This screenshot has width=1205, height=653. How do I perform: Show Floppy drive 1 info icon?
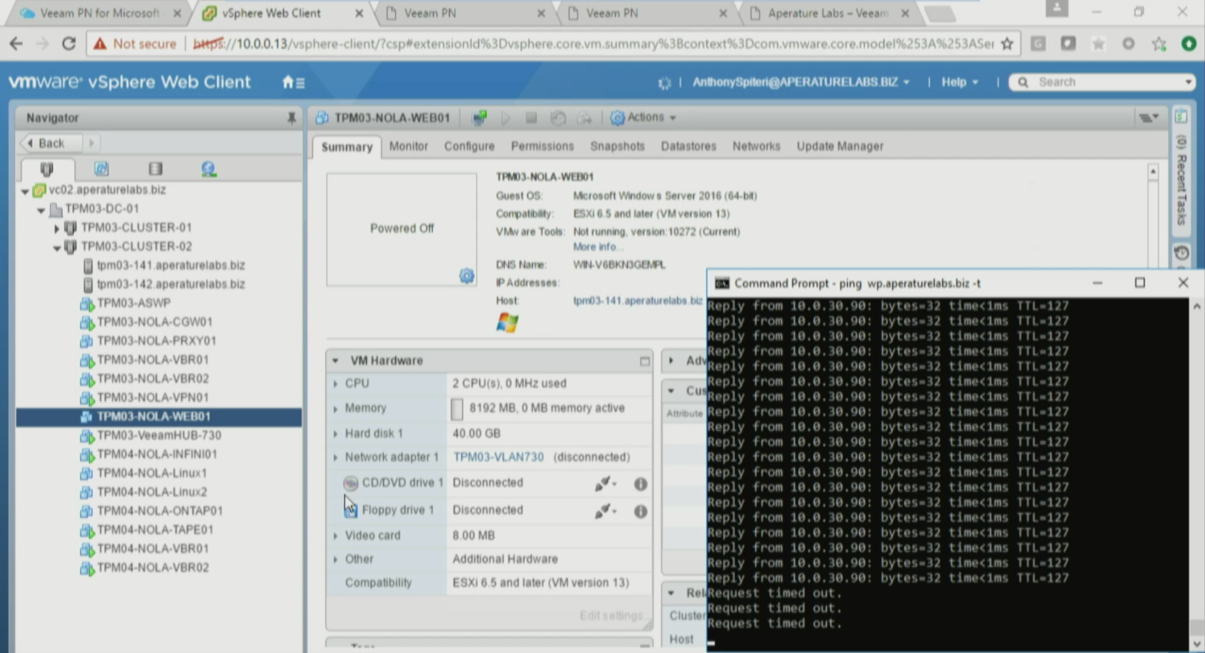[x=640, y=511]
